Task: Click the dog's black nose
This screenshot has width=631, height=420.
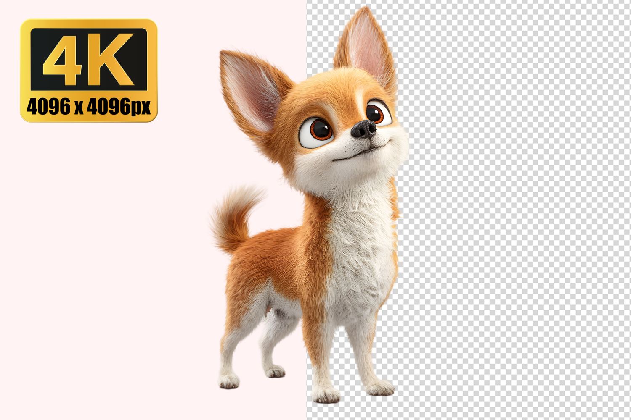Action: pos(363,129)
